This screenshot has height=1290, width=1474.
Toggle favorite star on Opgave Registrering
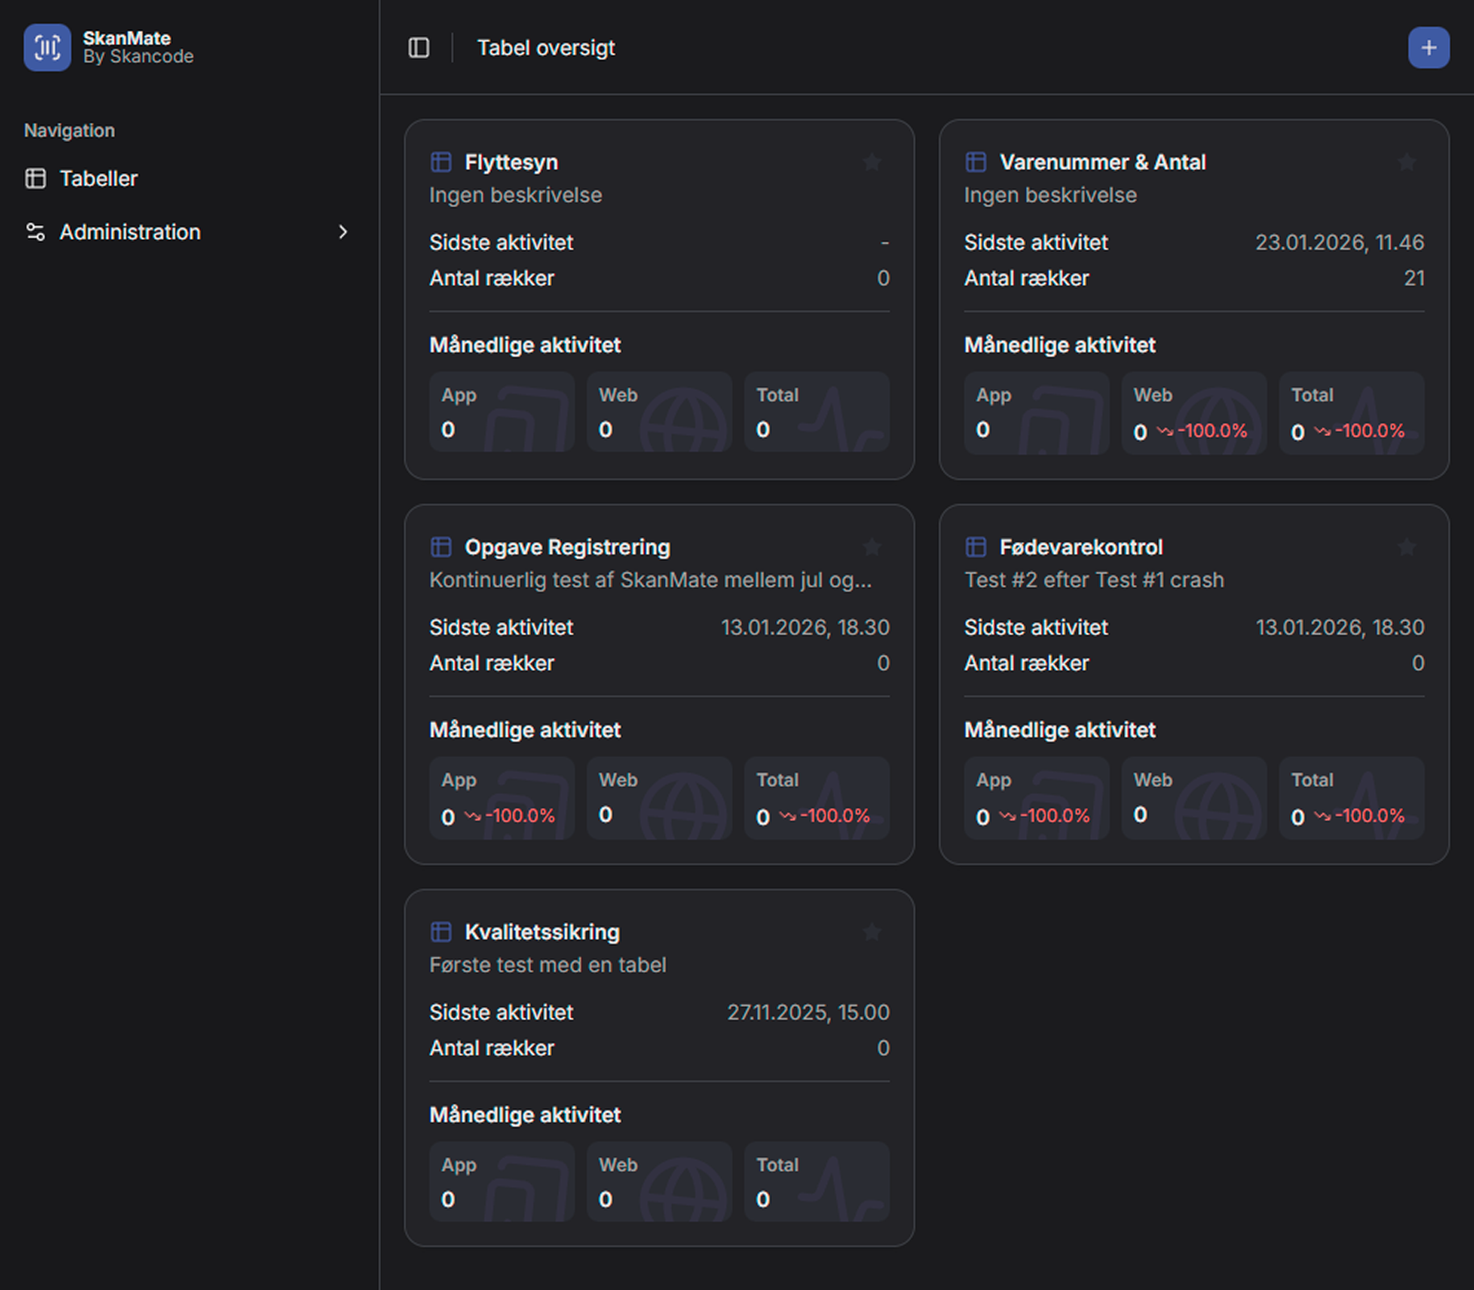coord(871,547)
